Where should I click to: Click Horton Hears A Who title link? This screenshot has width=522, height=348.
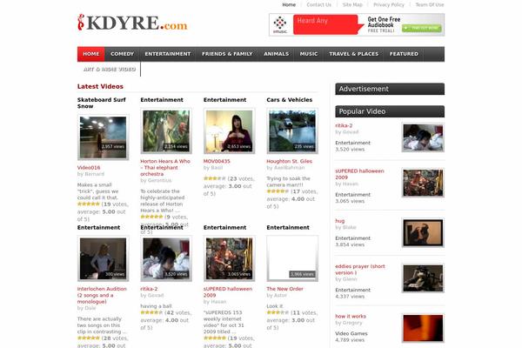point(165,168)
